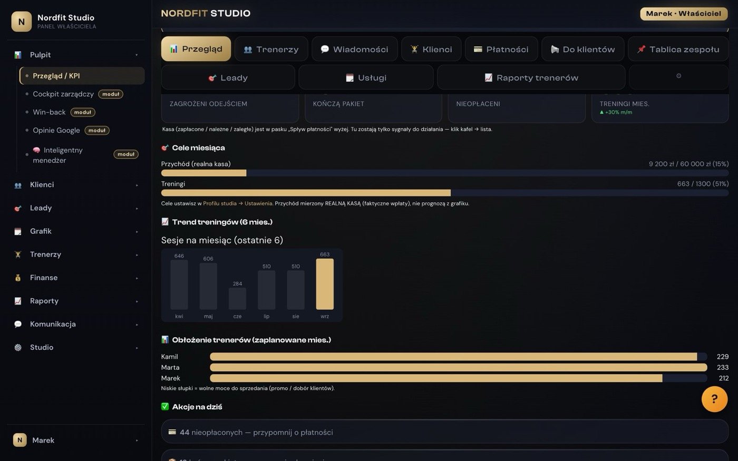The height and width of the screenshot is (461, 738).
Task: Open the Raporty trenerów tab
Action: pos(531,77)
